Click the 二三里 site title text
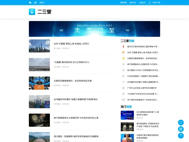This screenshot has width=189, height=142. 44,12
